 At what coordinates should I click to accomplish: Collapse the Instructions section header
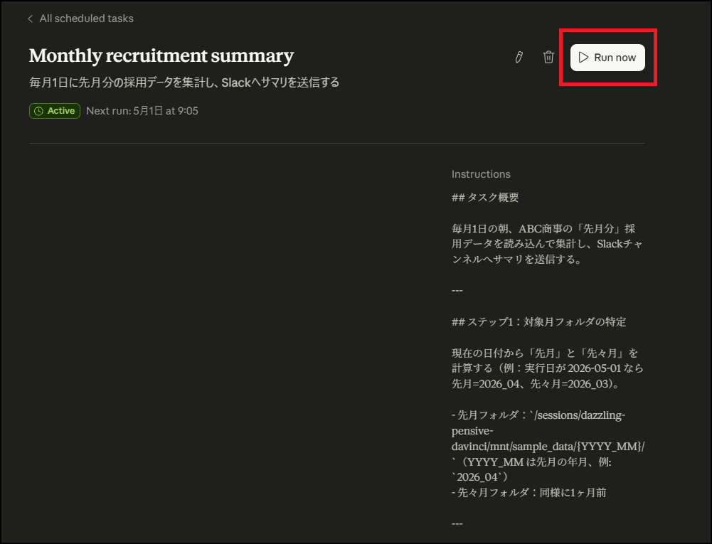click(481, 174)
